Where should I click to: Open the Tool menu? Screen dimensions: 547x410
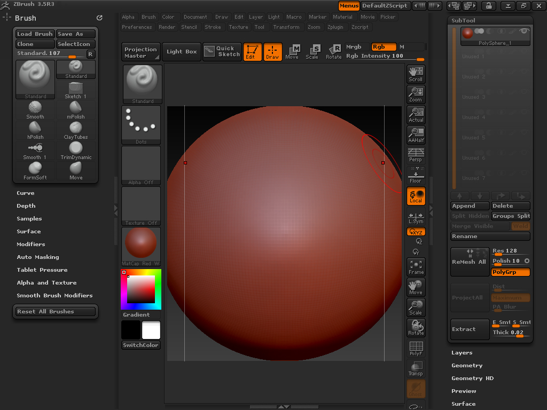[x=260, y=27]
